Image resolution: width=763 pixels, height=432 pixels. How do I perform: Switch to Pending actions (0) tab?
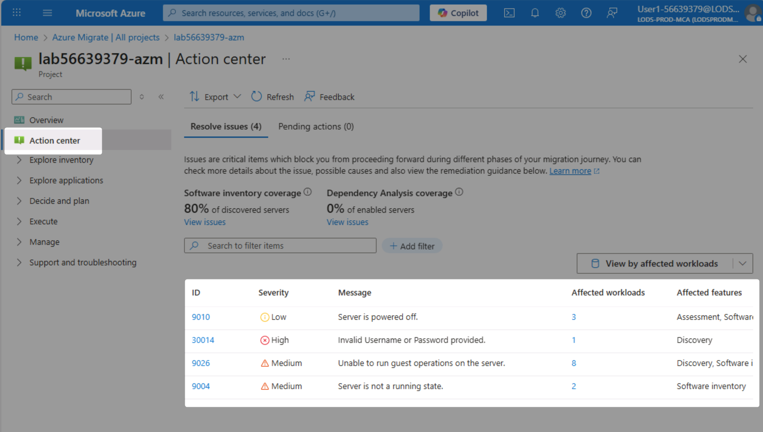[316, 126]
